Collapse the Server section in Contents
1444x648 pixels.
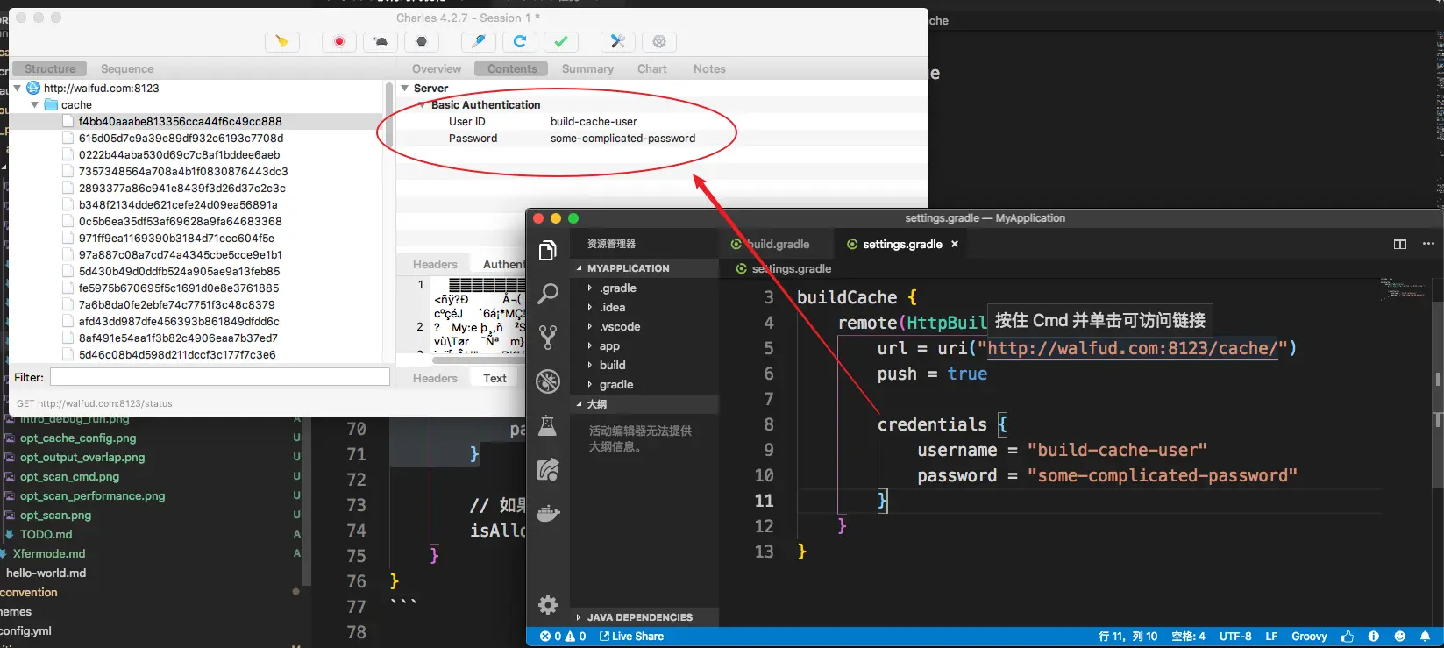pyautogui.click(x=405, y=88)
